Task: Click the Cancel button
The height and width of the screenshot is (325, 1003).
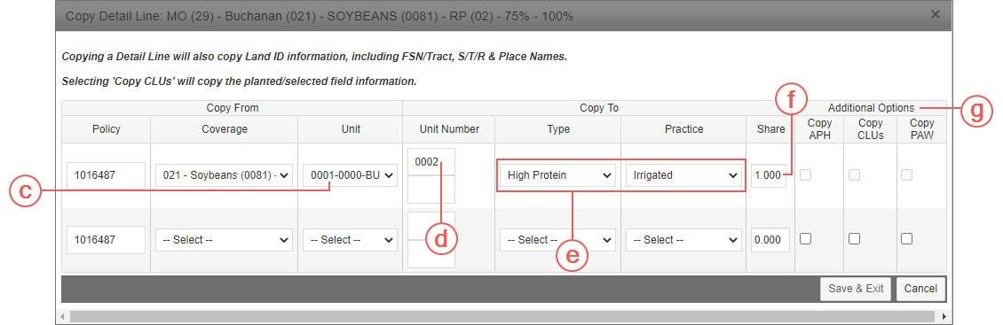Action: [x=920, y=289]
